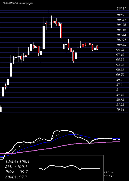Click the <<Live MACD label
The width and height of the screenshot is (129, 181).
pyautogui.click(x=109, y=174)
